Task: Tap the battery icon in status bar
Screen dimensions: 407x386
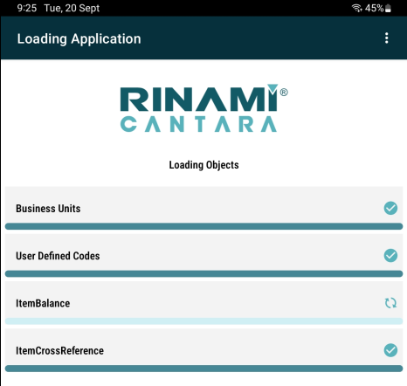Action: 388,8
